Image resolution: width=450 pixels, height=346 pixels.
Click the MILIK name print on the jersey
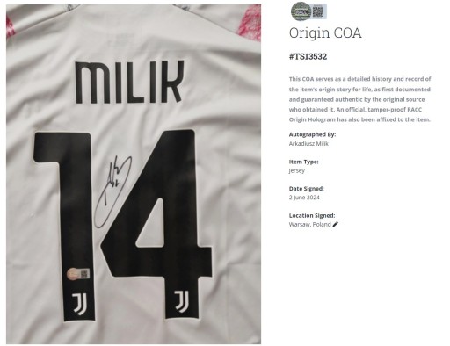(129, 83)
